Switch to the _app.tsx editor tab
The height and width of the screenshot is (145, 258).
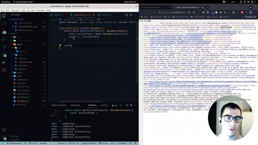[x=58, y=15]
